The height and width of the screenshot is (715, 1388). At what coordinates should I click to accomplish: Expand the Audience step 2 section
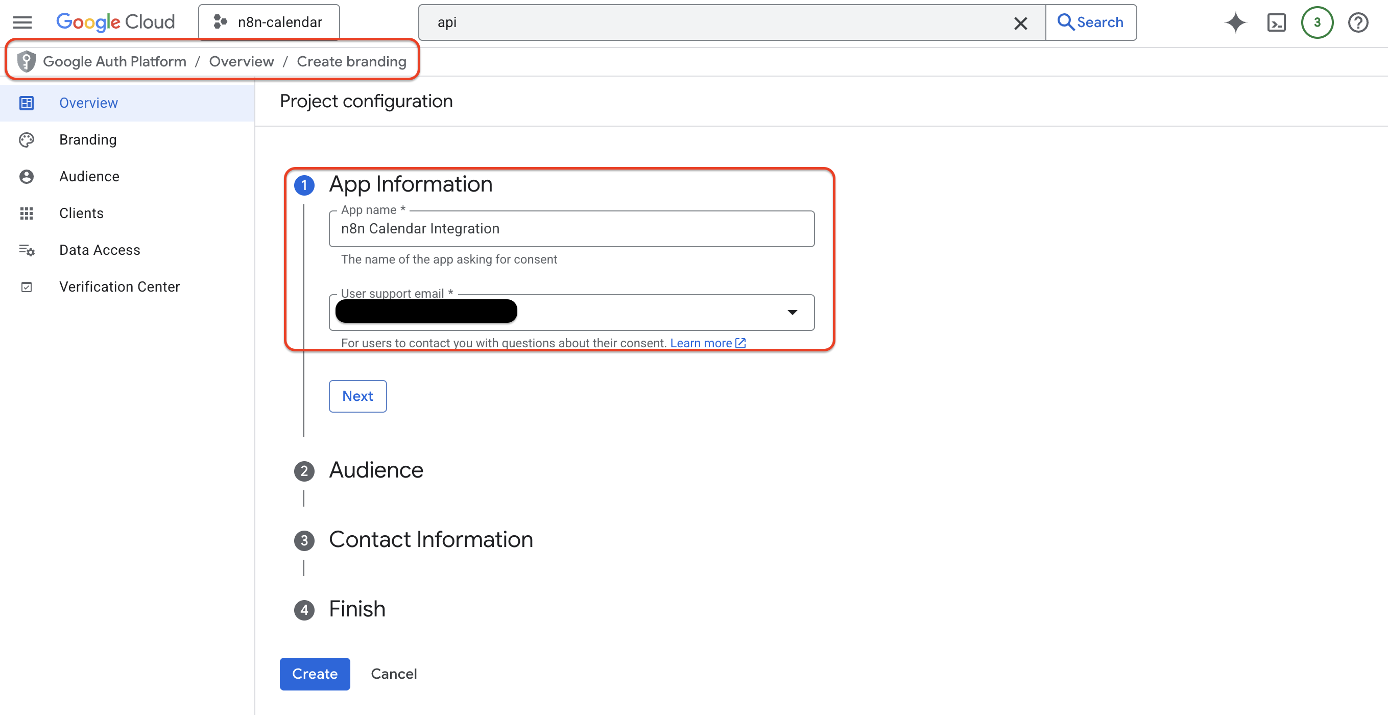376,470
